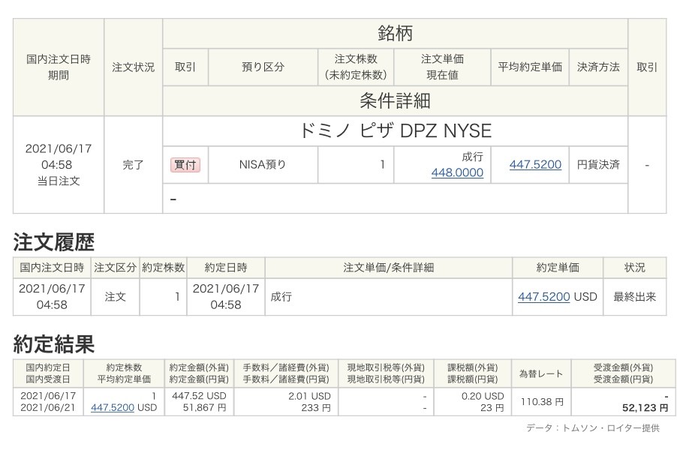Select the 注文 order type cell in history

(x=115, y=296)
